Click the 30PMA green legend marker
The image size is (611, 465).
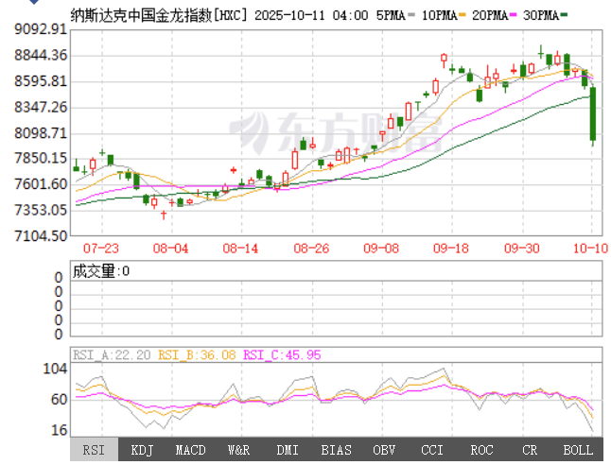564,15
